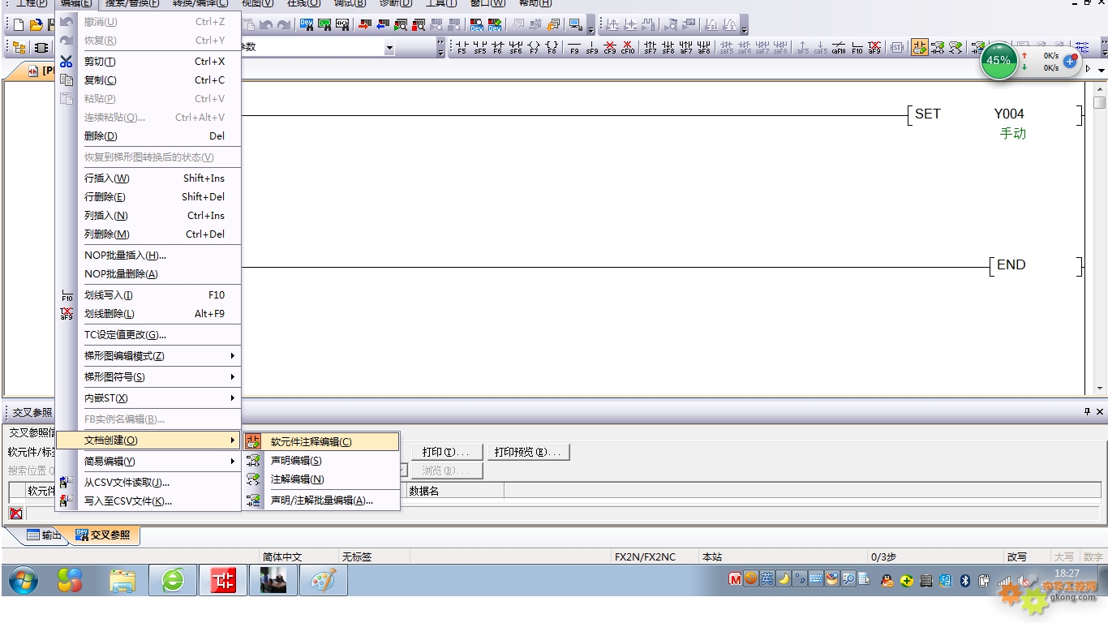Click the F6 normally closed contact icon
The image size is (1108, 623).
pos(497,48)
